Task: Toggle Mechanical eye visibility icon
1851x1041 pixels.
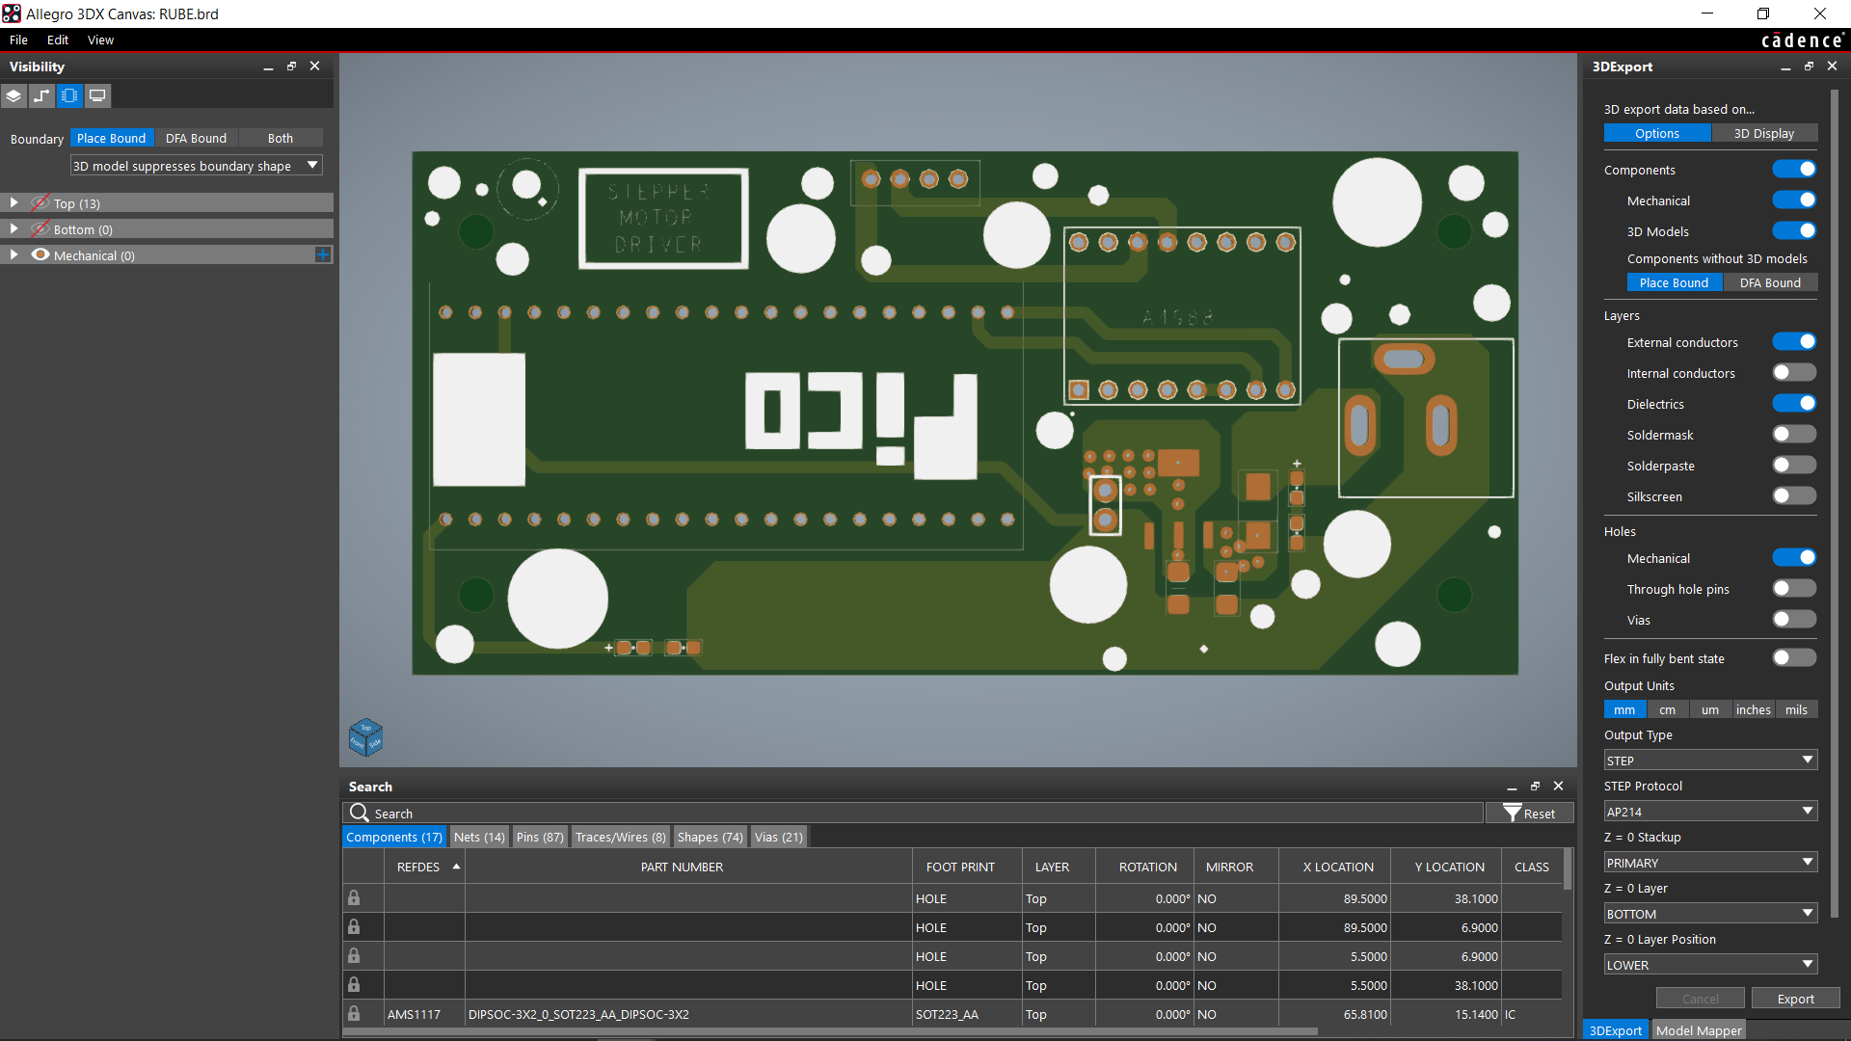Action: coord(40,255)
